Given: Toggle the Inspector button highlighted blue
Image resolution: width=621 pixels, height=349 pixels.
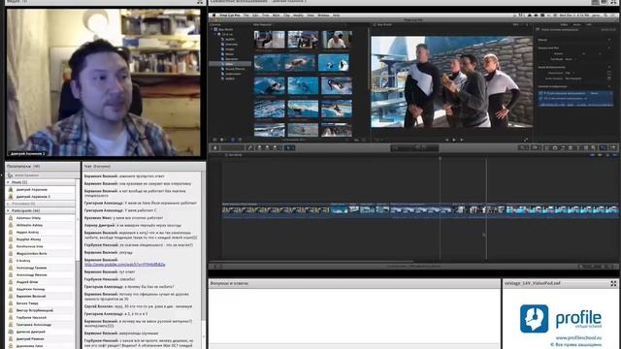Looking at the screenshot, I should (603, 147).
